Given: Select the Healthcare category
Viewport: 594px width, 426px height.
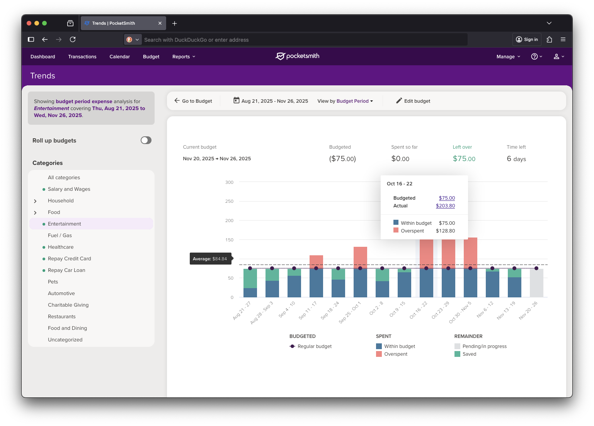Looking at the screenshot, I should [61, 247].
